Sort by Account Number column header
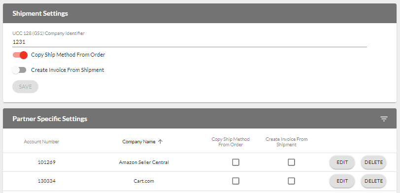The width and height of the screenshot is (400, 193). [x=41, y=142]
